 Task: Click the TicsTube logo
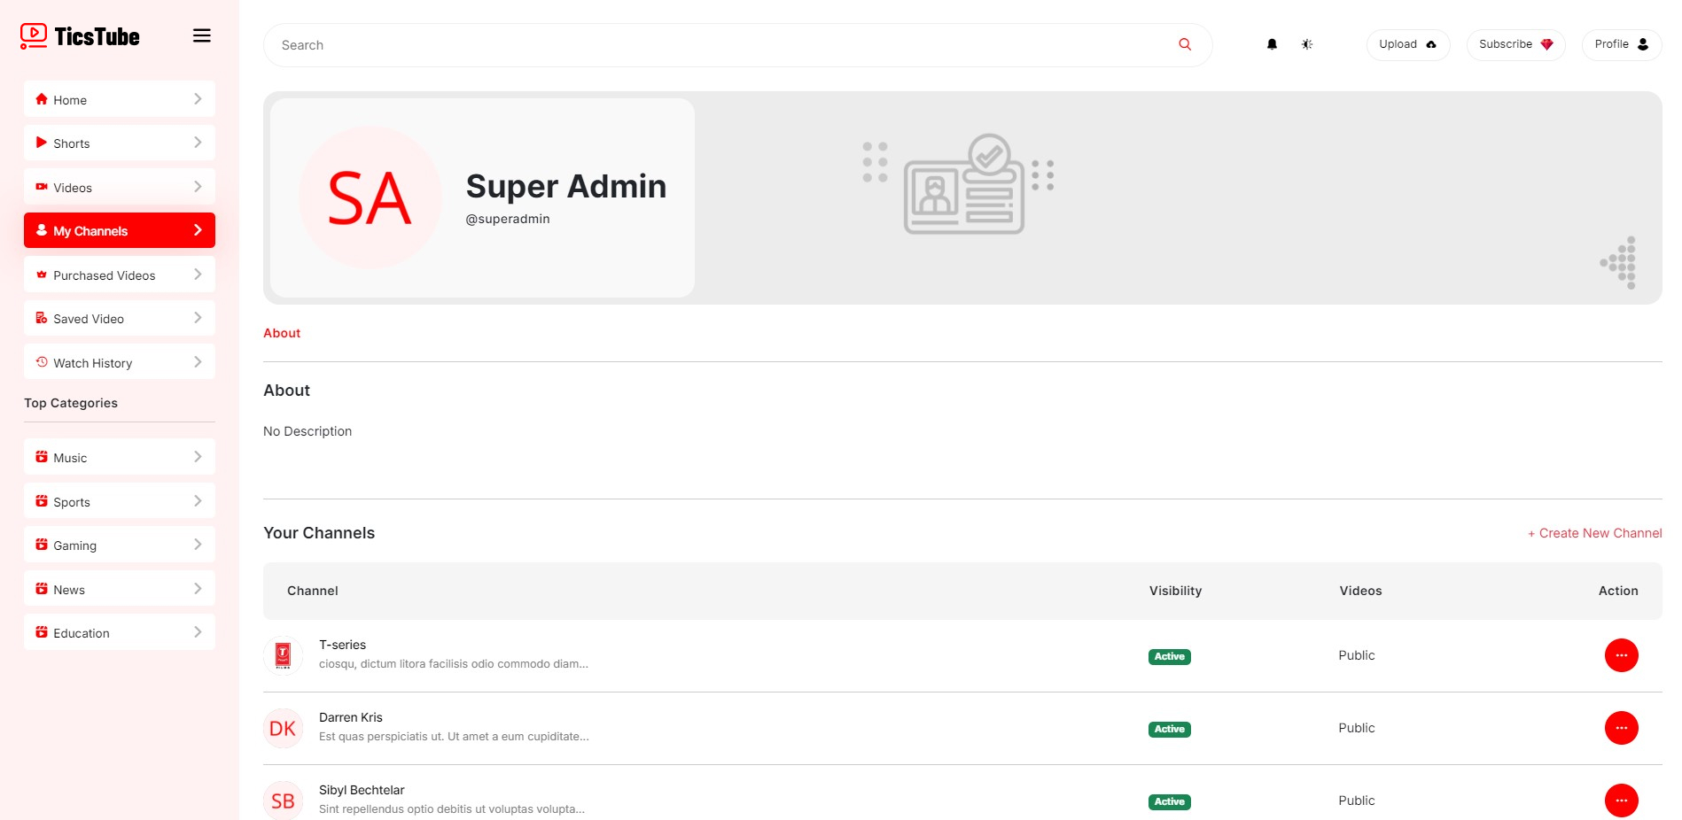80,36
